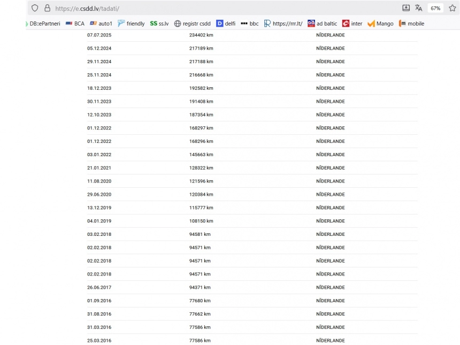
Task: Select the date 03.01.2022
Action: tap(99, 155)
